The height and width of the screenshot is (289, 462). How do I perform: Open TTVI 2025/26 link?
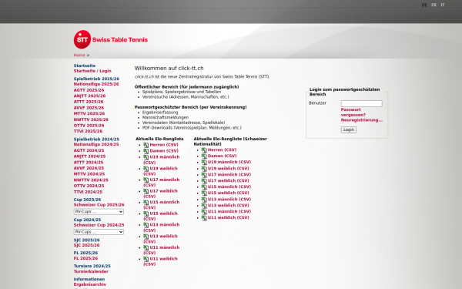click(88, 132)
